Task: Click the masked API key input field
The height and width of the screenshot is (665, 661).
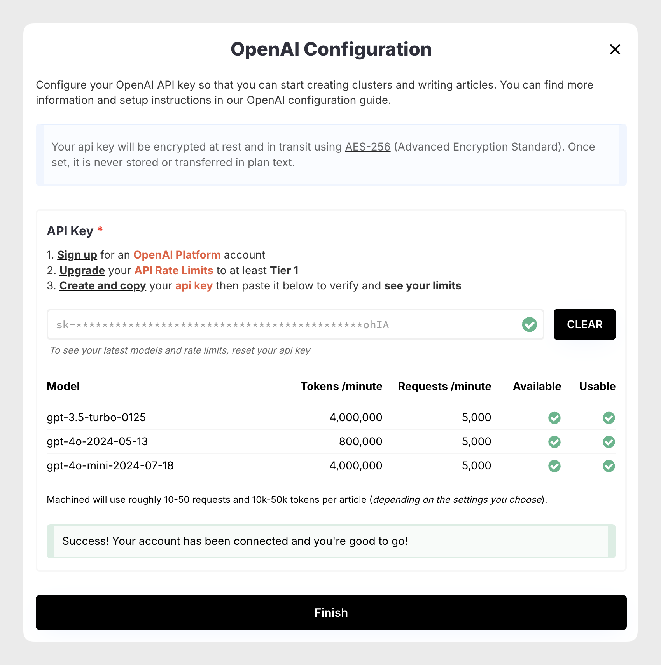Action: pyautogui.click(x=284, y=324)
